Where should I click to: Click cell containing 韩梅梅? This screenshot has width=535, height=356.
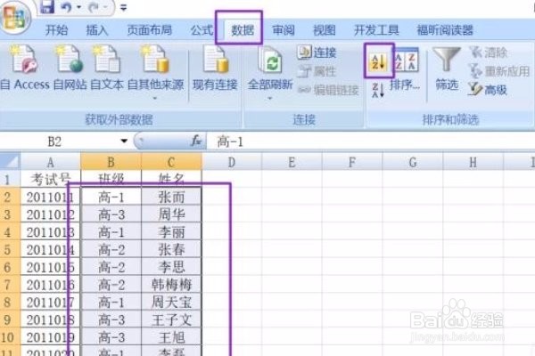coord(171,285)
